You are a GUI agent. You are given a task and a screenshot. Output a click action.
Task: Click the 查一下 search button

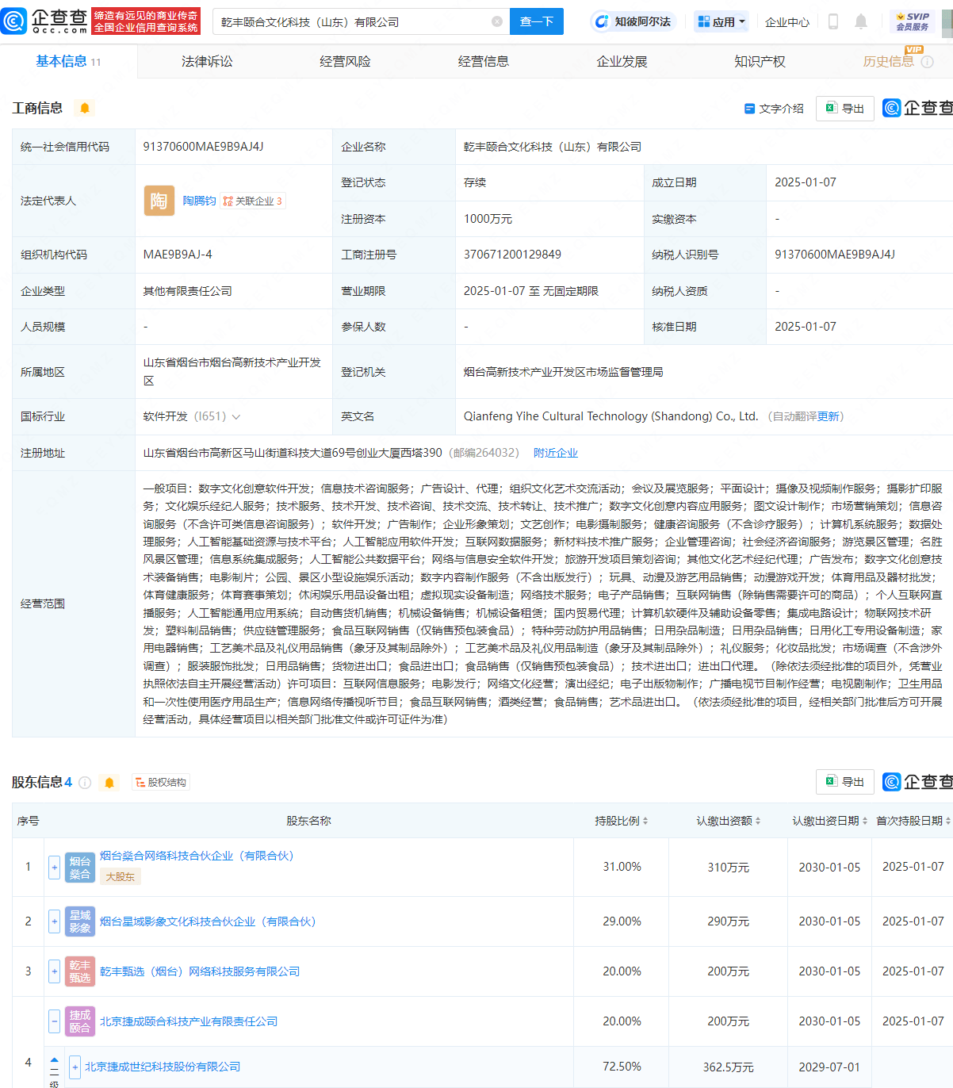click(537, 21)
